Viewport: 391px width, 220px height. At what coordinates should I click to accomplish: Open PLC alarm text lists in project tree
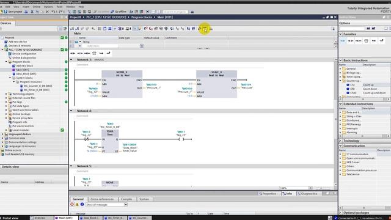click(23, 126)
